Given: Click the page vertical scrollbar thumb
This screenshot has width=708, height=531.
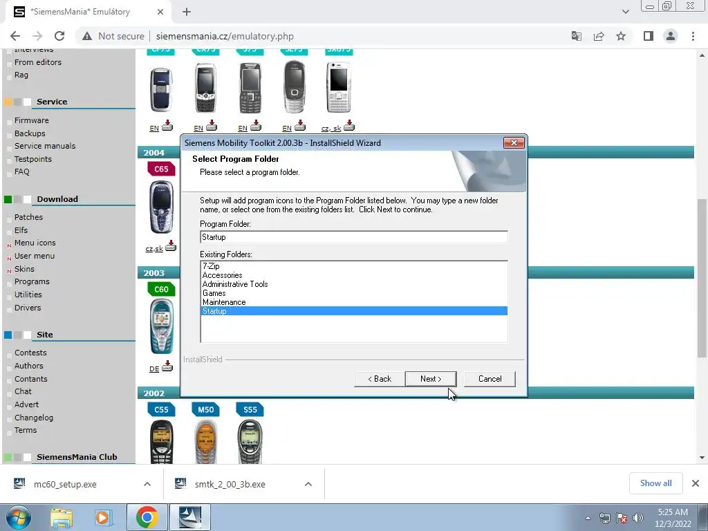Looking at the screenshot, I should pos(702,278).
